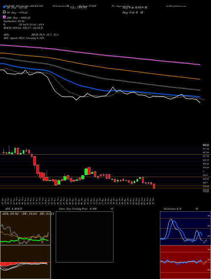Click the MACD values line in header
Viewport: 211px width, 279px height.
(23, 28)
